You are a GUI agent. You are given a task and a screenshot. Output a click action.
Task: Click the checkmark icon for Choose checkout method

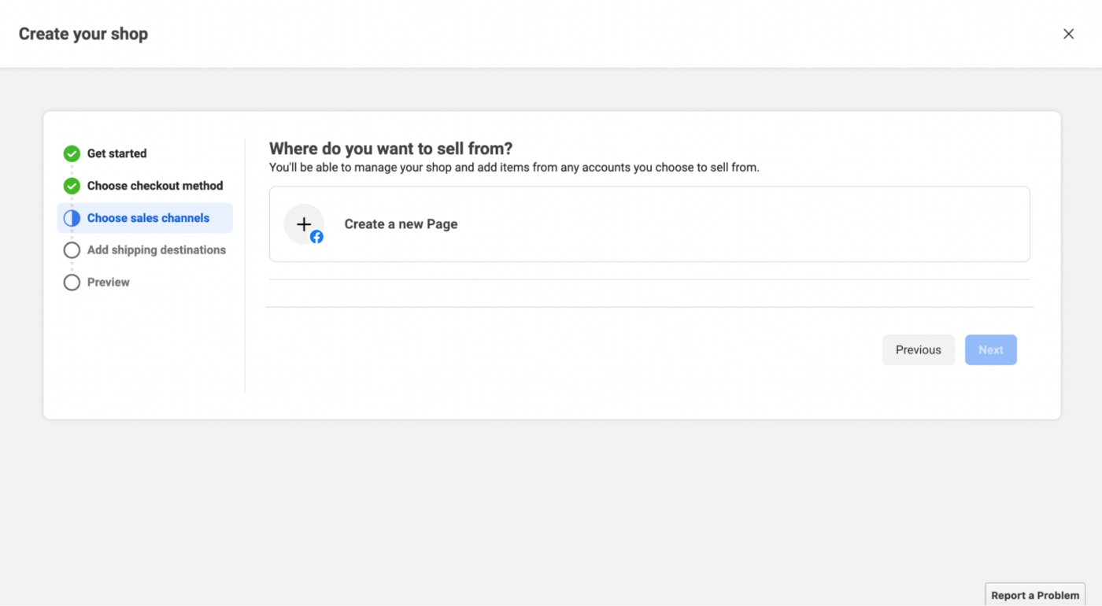pyautogui.click(x=72, y=186)
